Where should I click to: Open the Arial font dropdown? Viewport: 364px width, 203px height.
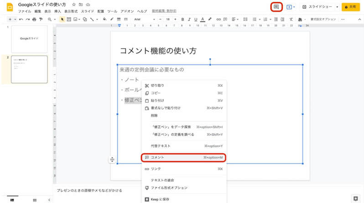tap(145, 20)
